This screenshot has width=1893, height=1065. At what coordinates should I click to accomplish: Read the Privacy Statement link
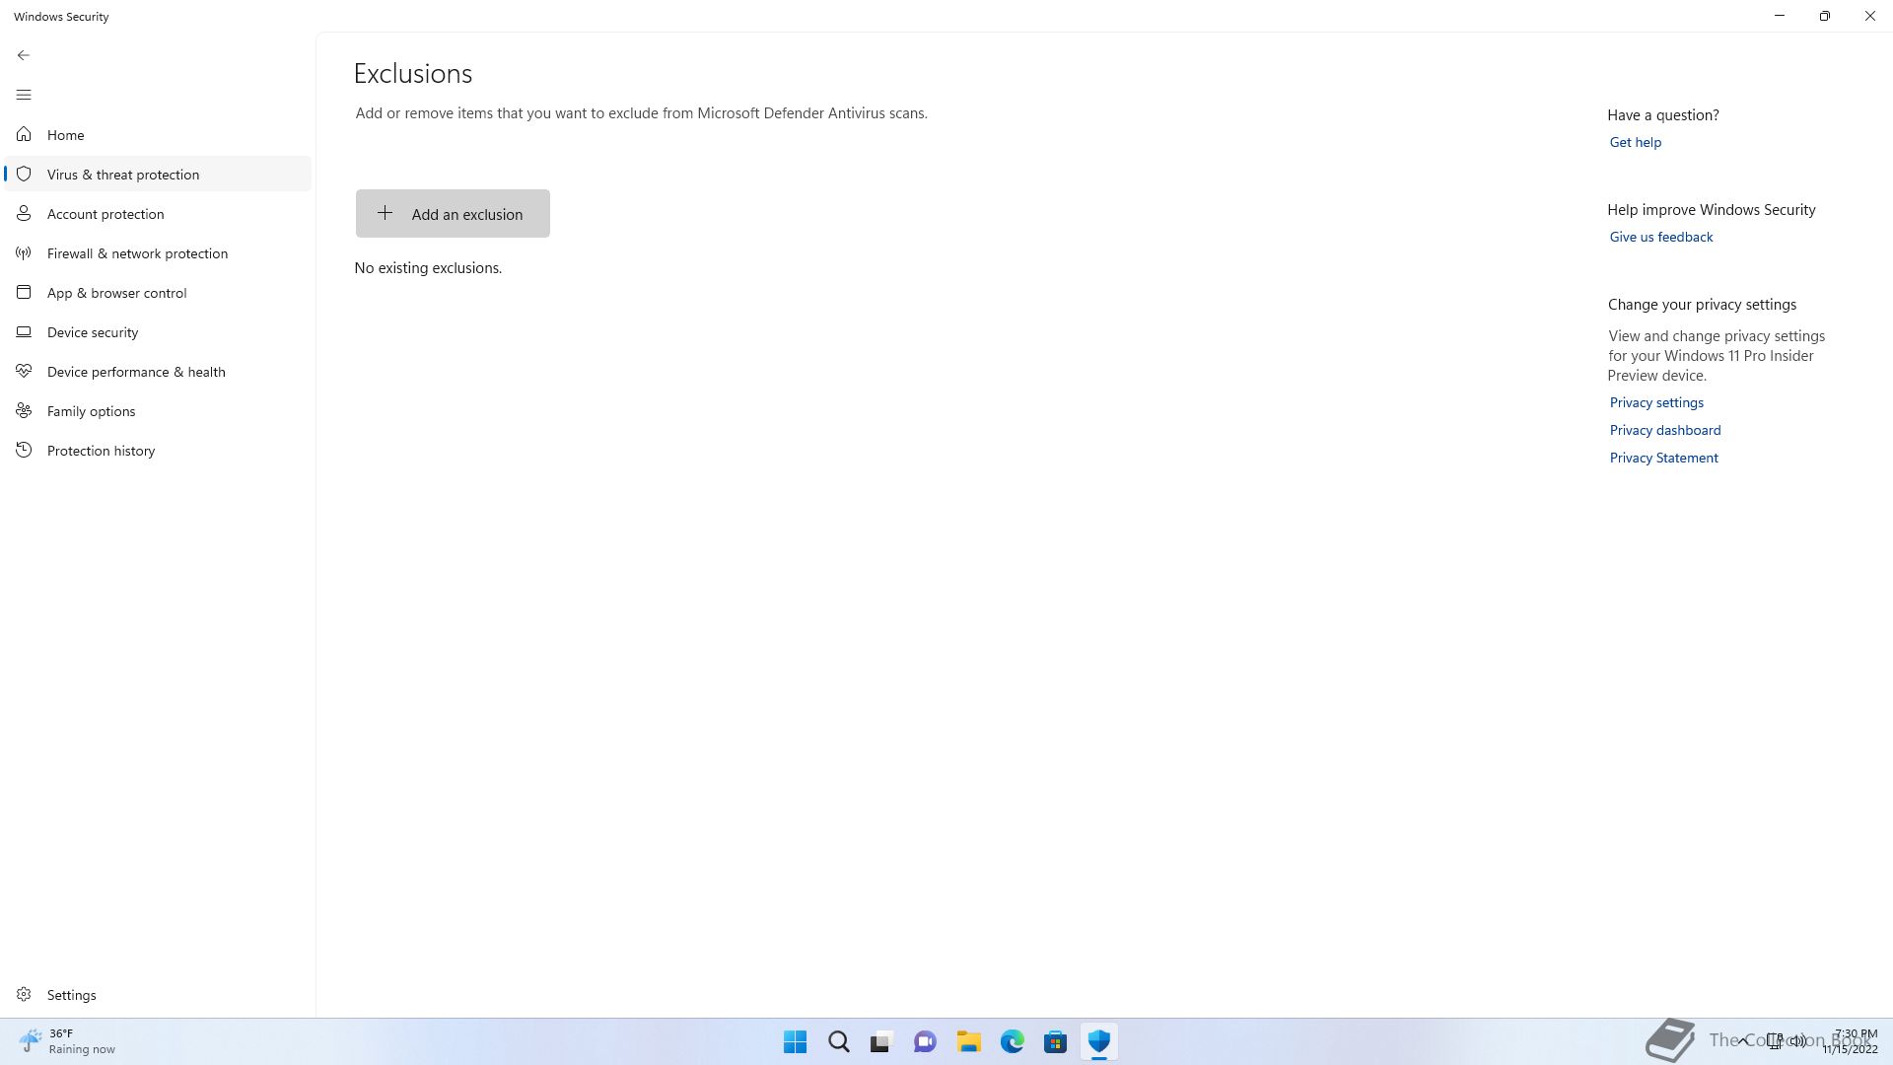point(1663,458)
